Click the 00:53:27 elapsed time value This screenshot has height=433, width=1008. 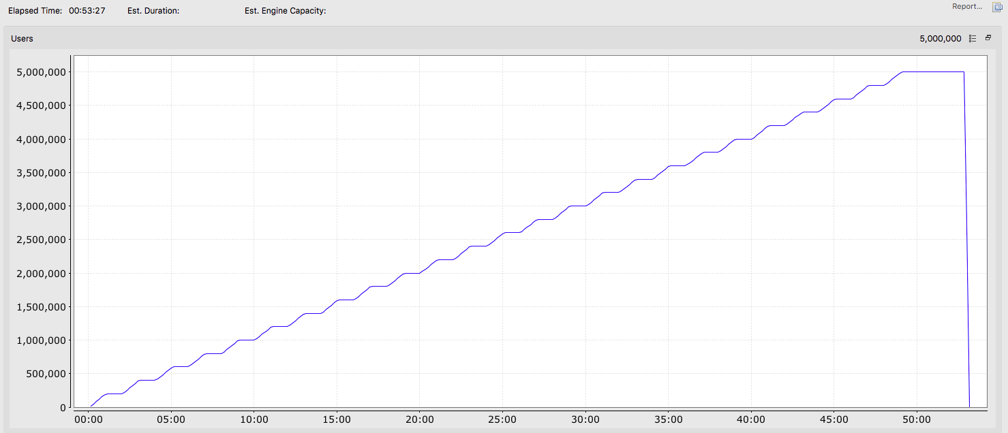[x=87, y=11]
